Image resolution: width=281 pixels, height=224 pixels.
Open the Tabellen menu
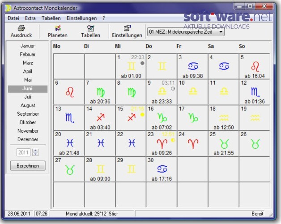click(x=51, y=18)
